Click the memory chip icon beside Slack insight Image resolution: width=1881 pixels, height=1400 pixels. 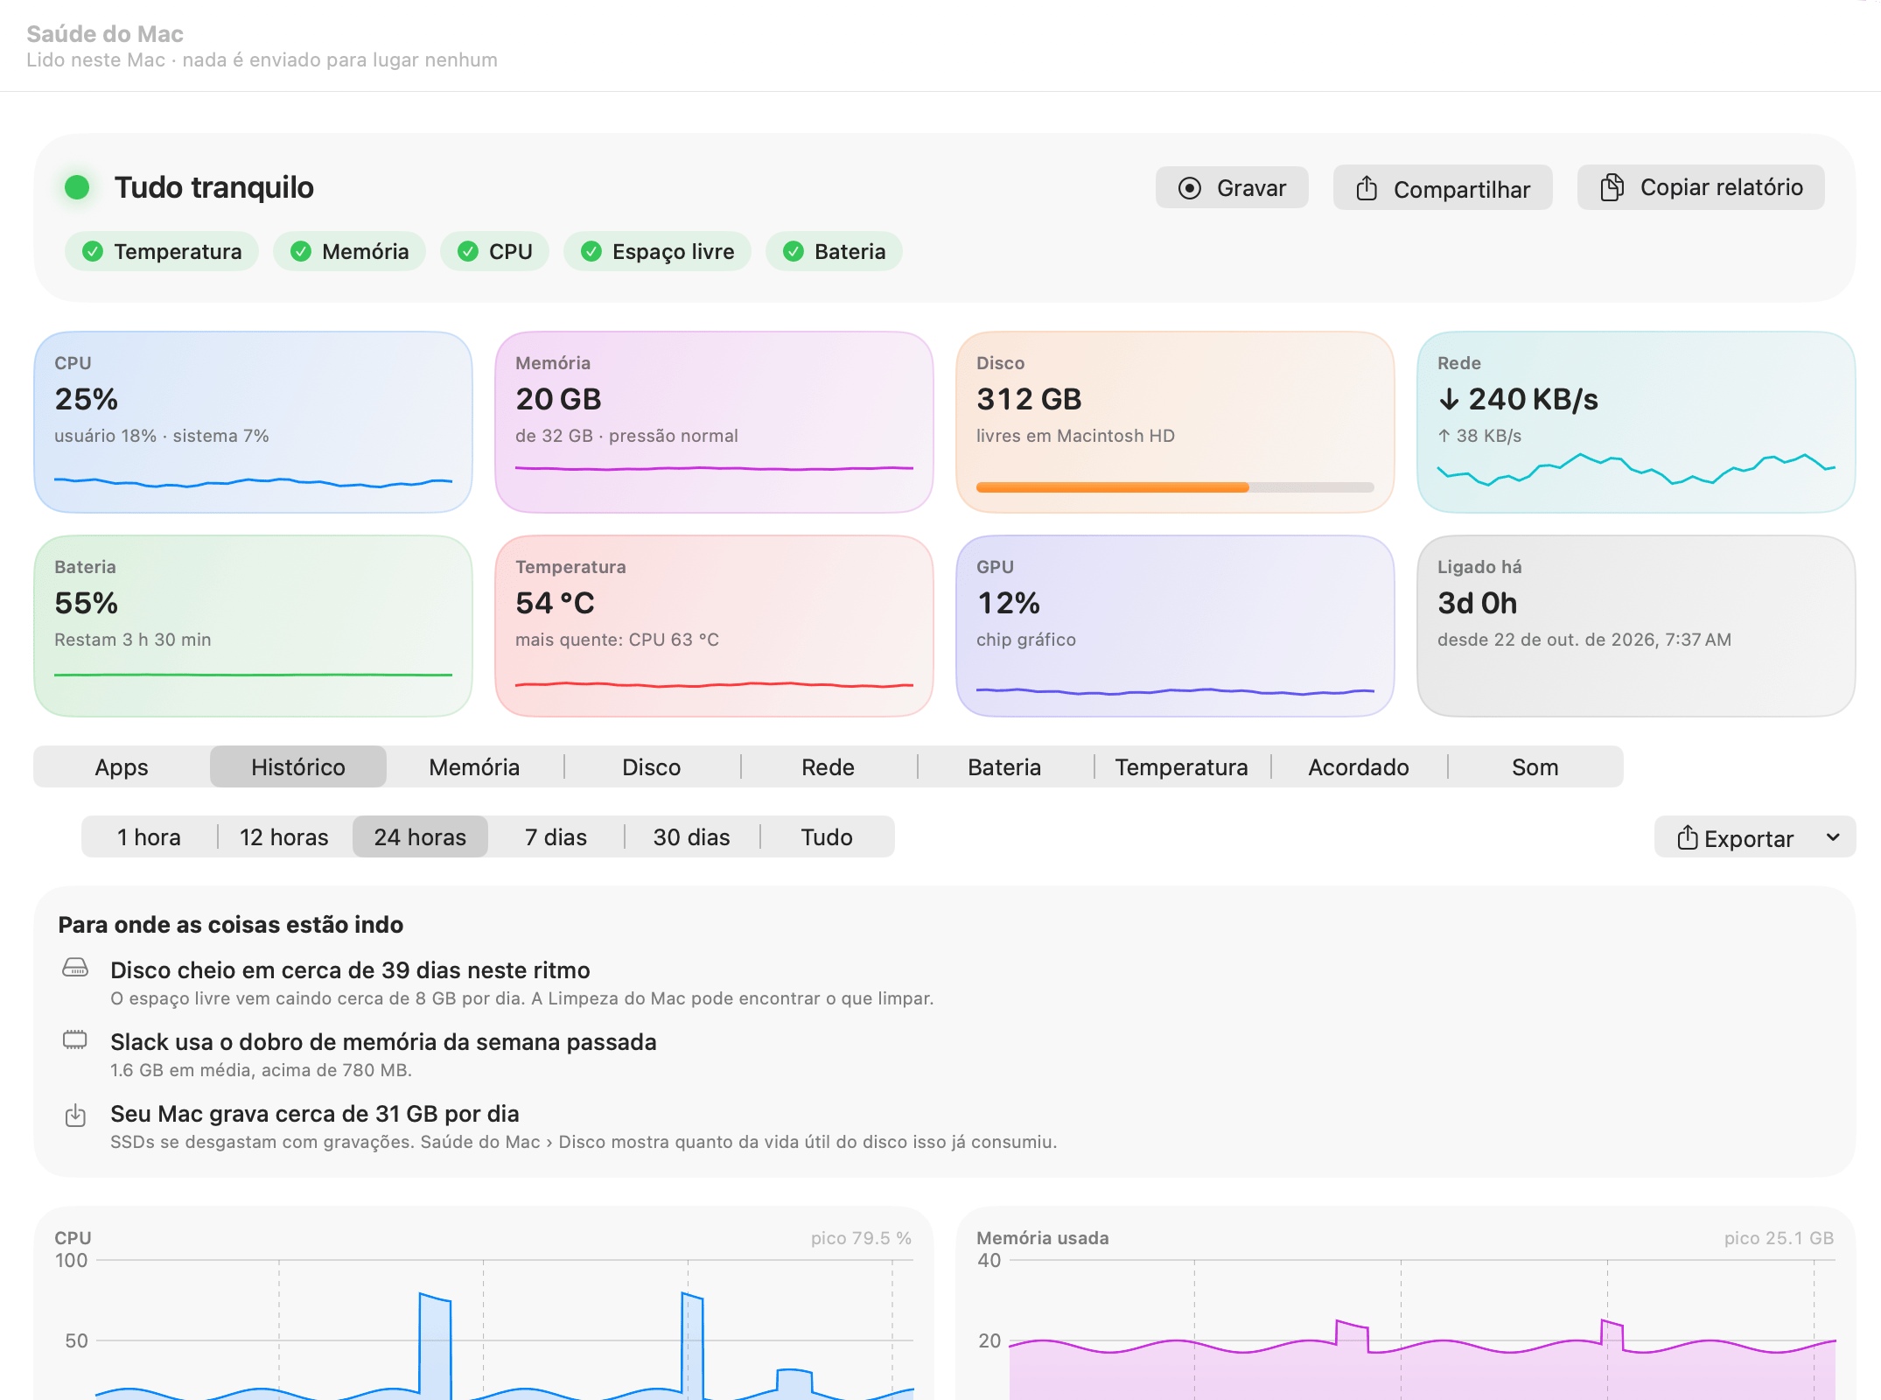75,1039
